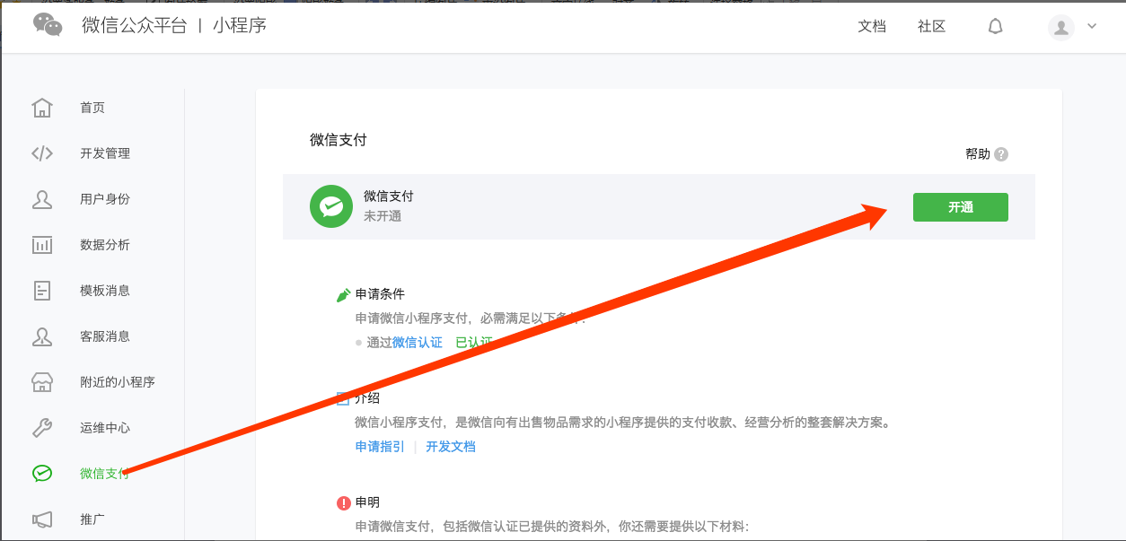This screenshot has width=1126, height=541.
Task: Click the 申请条件 heading
Action: pyautogui.click(x=380, y=294)
